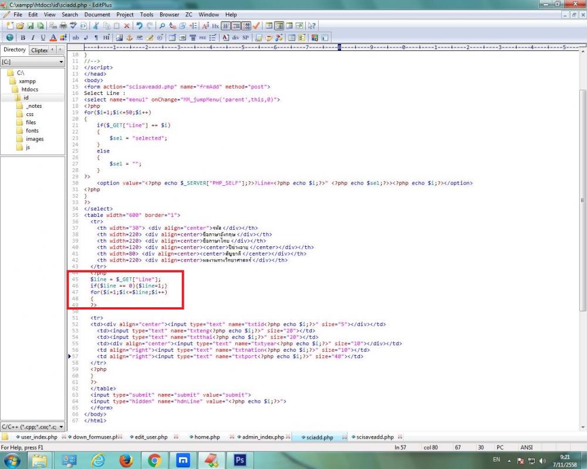Switch to the admin_index.php document tab

coord(263,437)
